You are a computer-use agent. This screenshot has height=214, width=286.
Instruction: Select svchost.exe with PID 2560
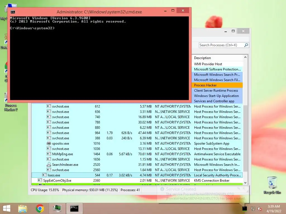137,170
